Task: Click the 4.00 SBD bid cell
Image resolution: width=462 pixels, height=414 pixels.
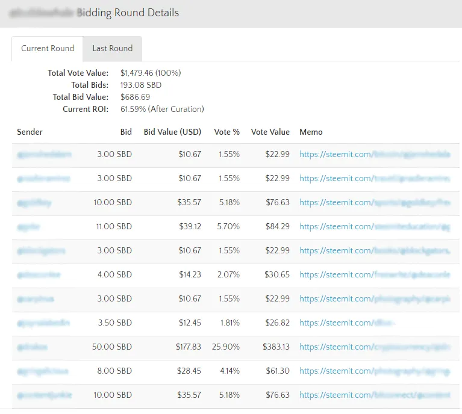Action: (114, 275)
